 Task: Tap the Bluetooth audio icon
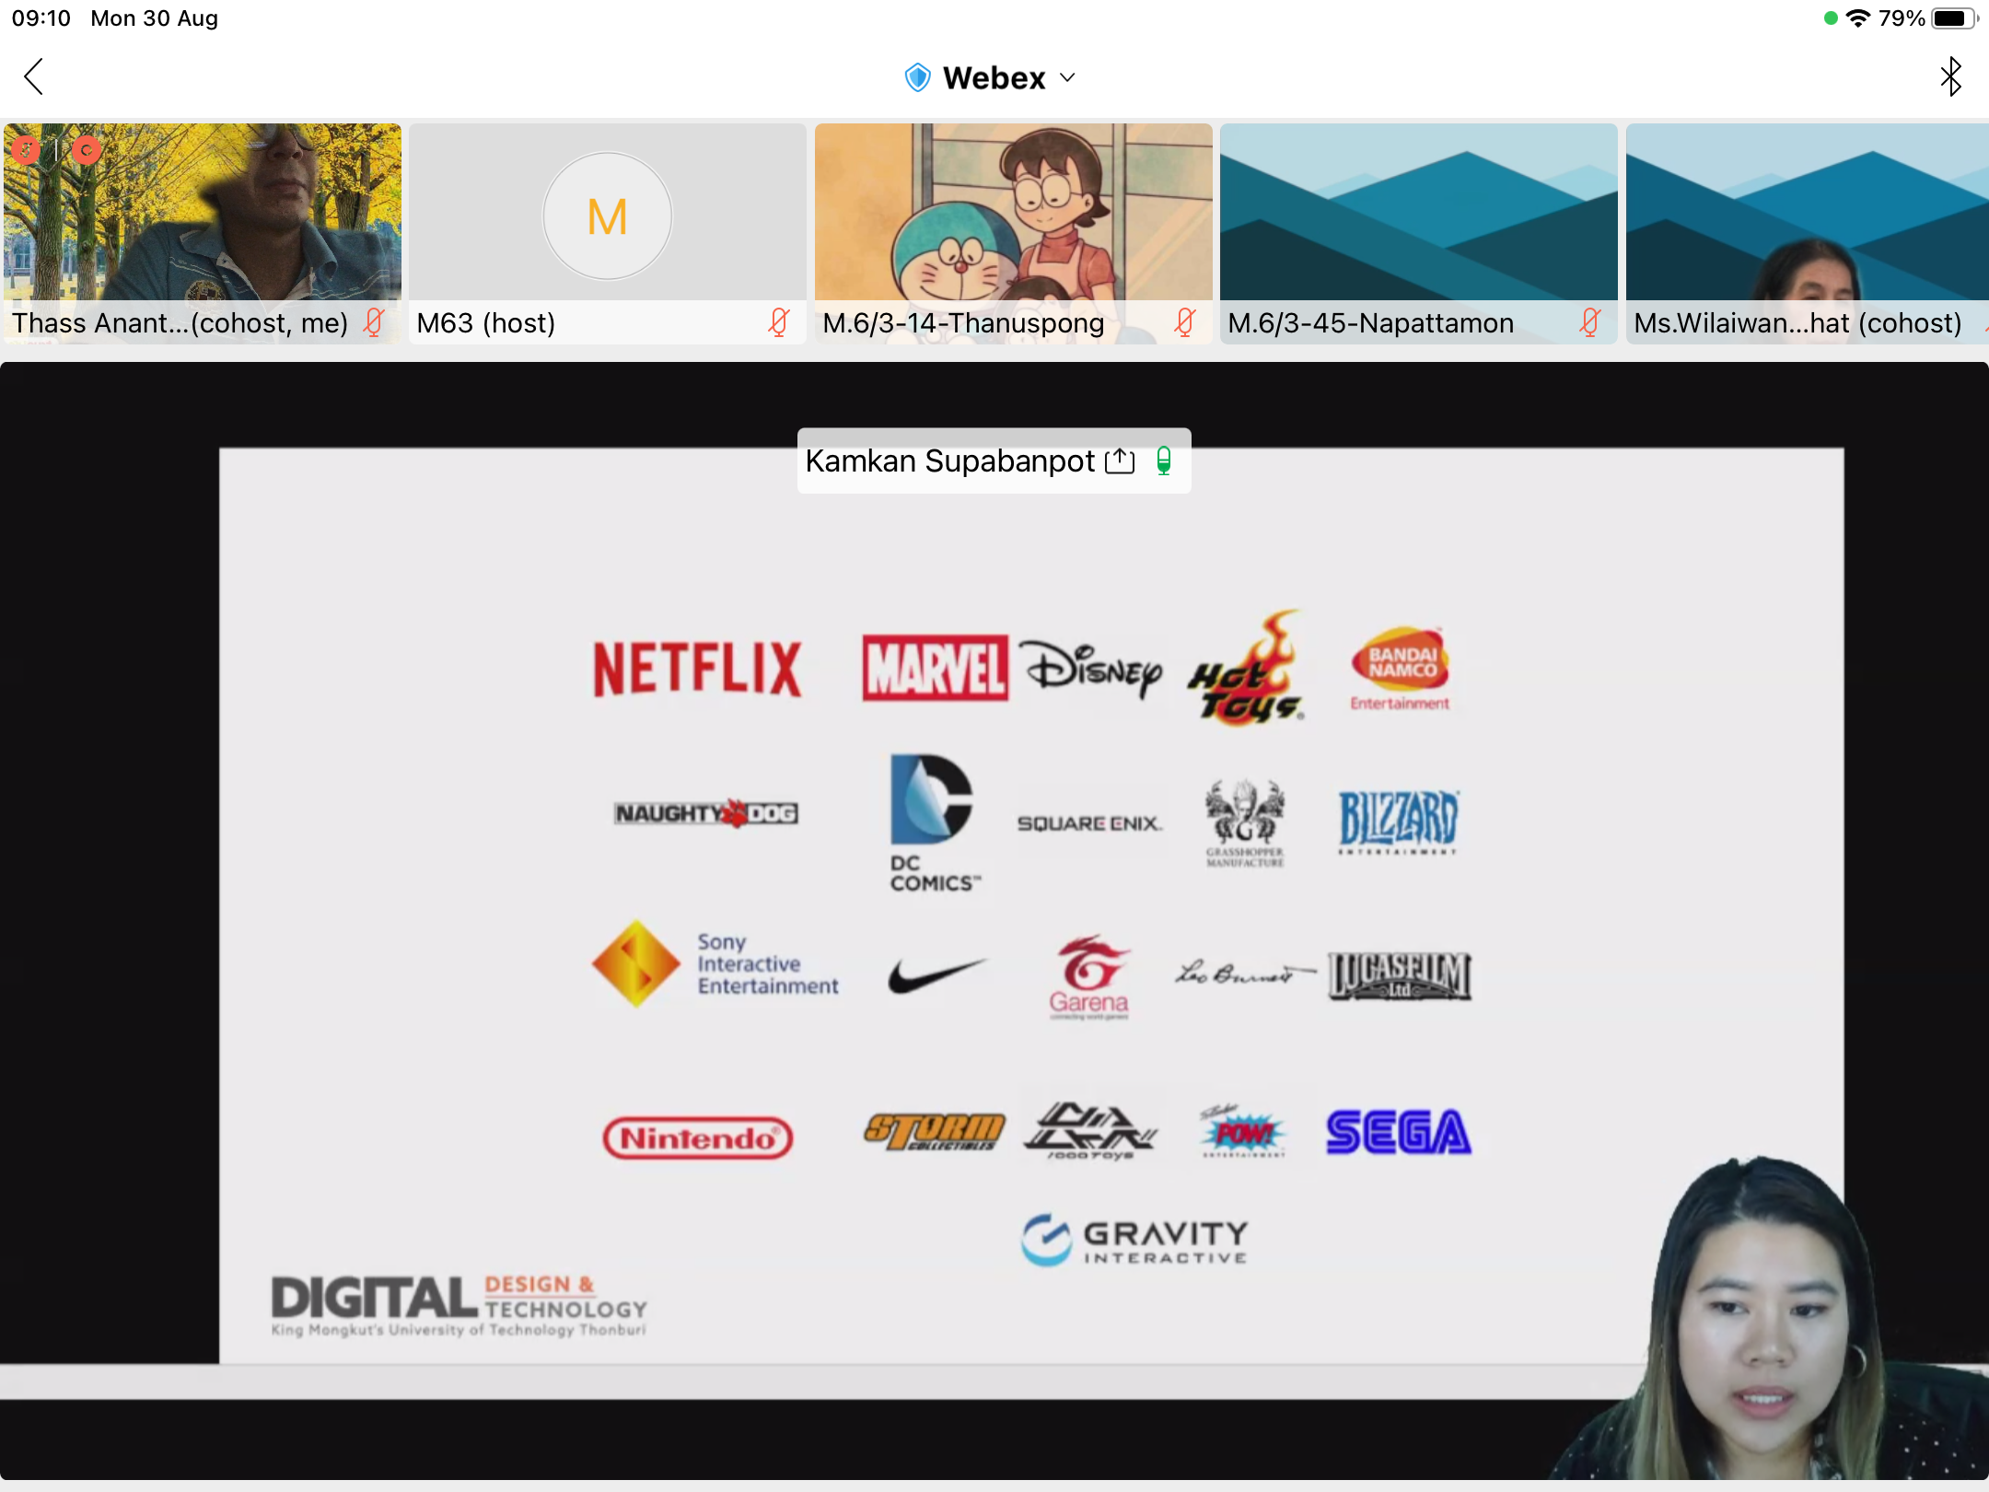pos(1949,77)
